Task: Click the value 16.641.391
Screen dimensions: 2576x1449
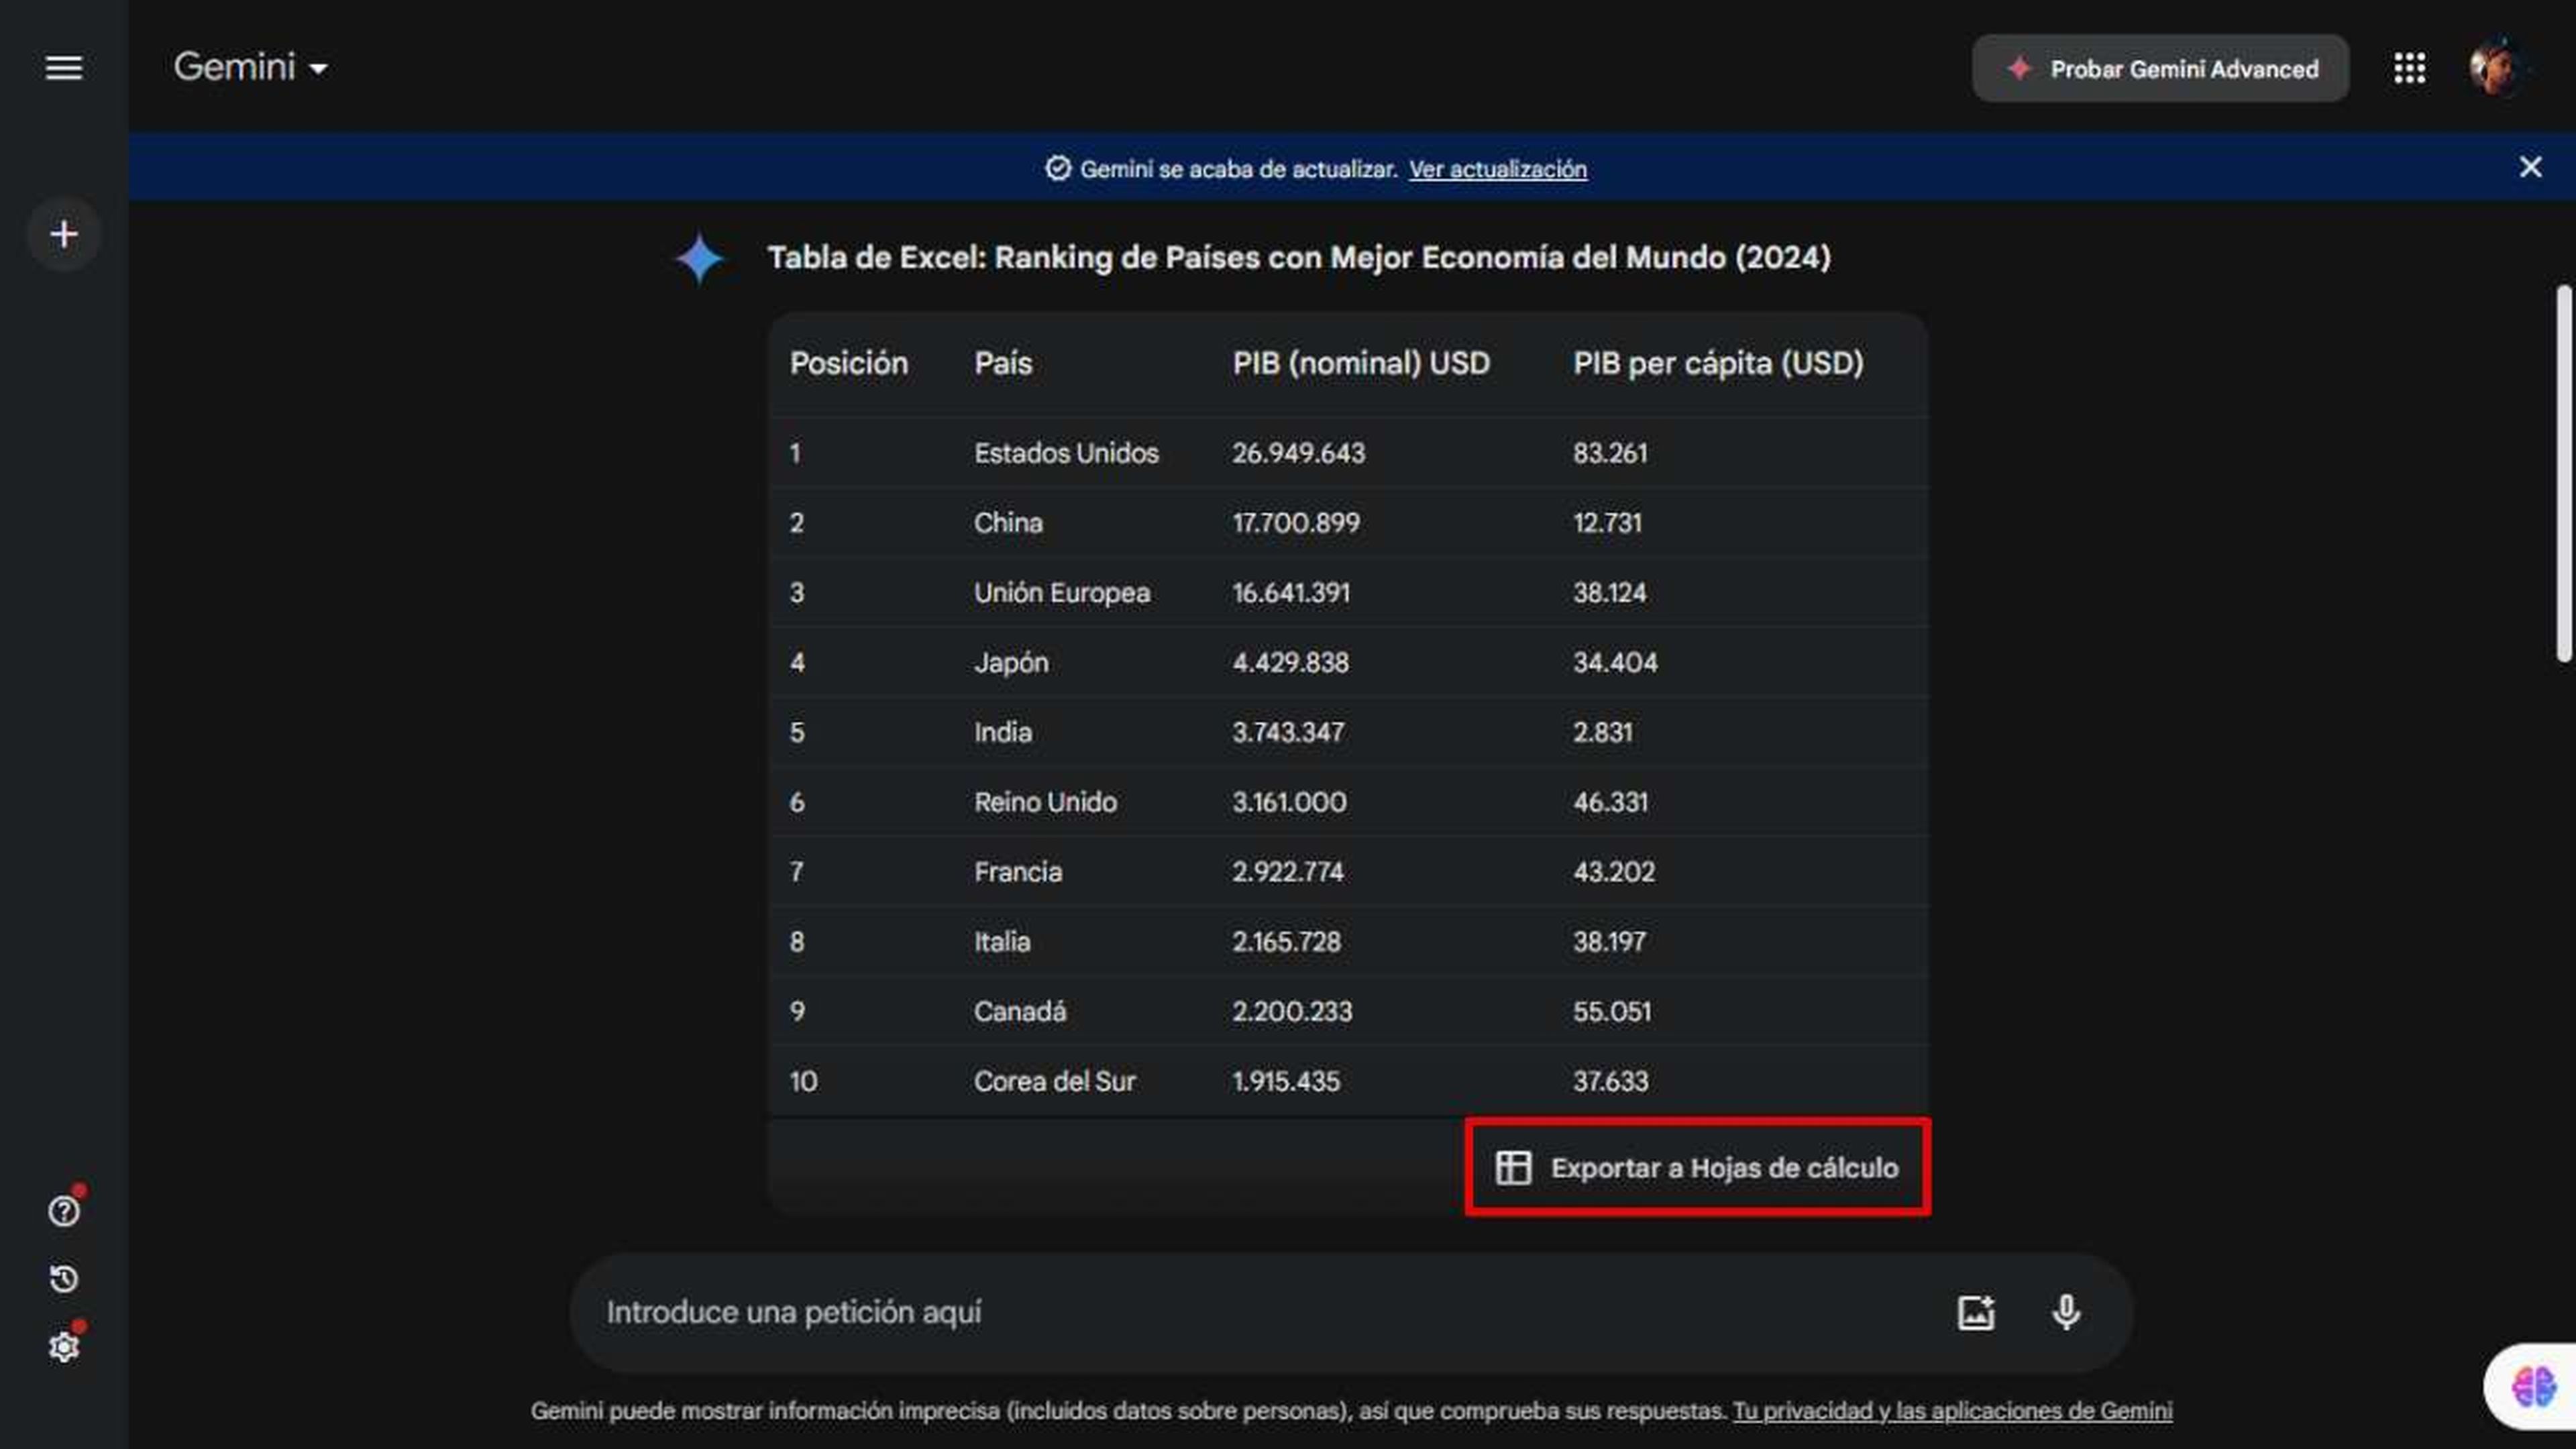Action: 1291,593
